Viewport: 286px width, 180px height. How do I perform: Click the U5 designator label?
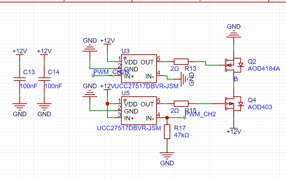tap(126, 93)
